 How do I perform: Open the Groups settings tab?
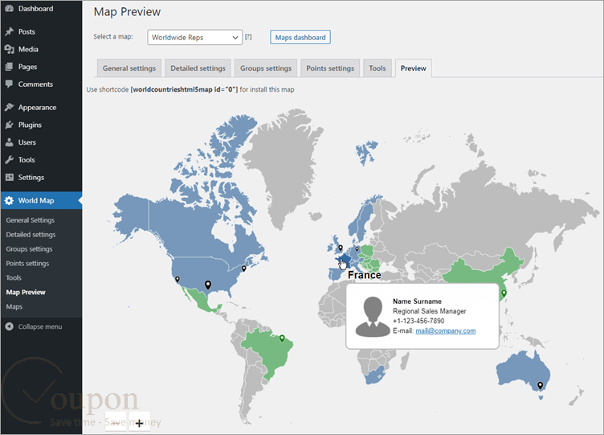point(266,68)
